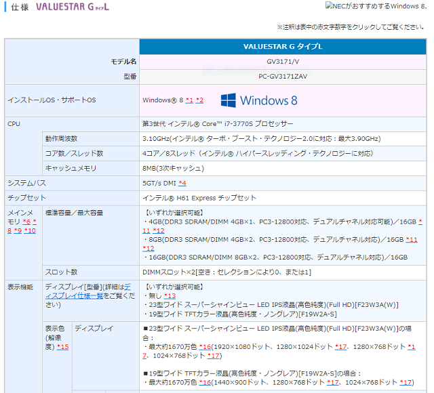Open footnote *16 before 1920×1080ドット
Viewport: 434px width, 393px height.
(205, 347)
